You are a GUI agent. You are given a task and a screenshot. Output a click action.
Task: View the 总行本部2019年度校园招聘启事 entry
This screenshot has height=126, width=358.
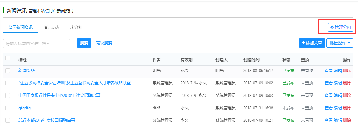328,120
